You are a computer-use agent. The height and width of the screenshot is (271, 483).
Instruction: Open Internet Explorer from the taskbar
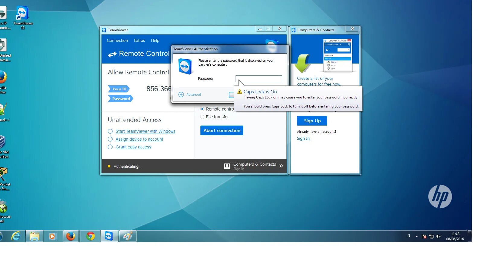pos(16,236)
